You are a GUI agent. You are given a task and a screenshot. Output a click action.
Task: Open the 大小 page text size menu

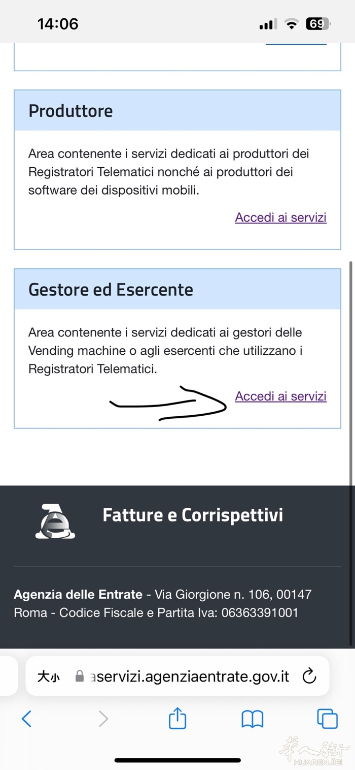coord(48,677)
